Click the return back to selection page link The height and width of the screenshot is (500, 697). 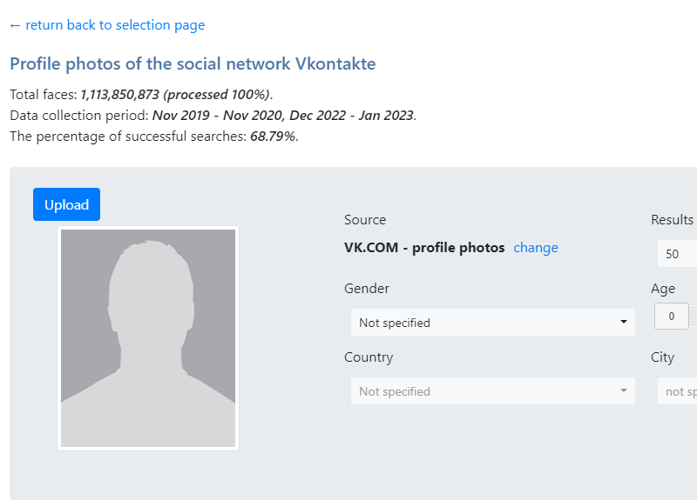coord(107,25)
